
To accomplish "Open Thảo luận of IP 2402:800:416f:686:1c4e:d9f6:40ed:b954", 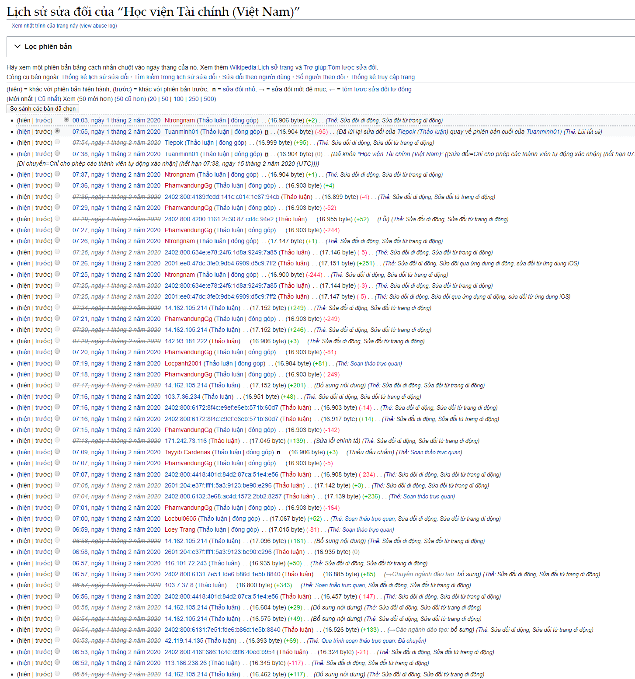I will pos(292,652).
